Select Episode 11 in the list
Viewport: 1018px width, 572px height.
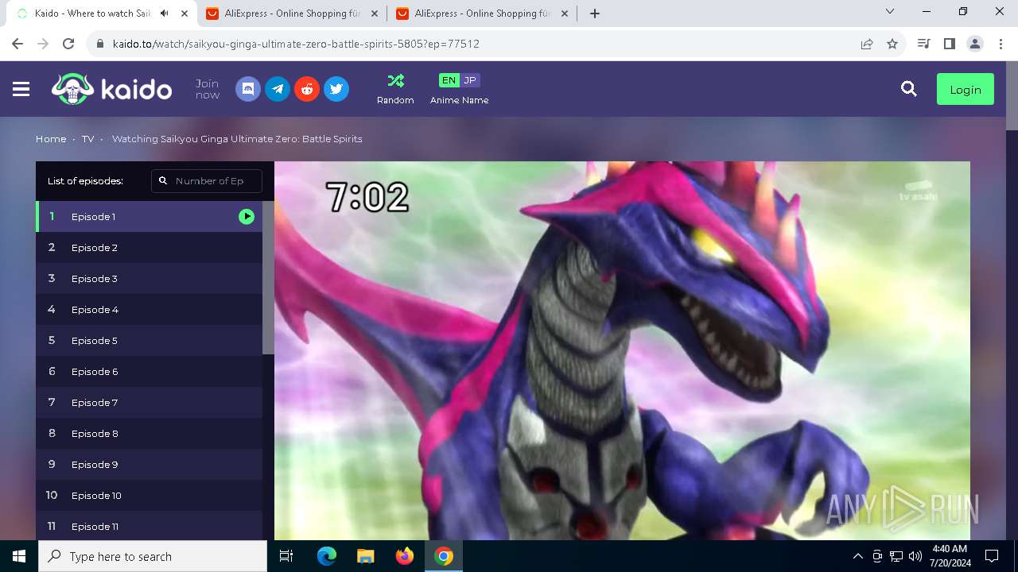[149, 525]
